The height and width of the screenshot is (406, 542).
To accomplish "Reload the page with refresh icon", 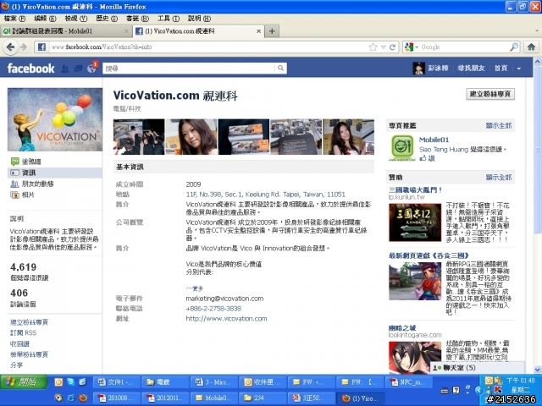I will click(392, 47).
